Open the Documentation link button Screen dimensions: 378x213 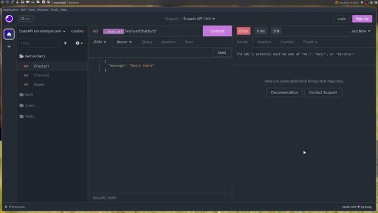coord(284,92)
